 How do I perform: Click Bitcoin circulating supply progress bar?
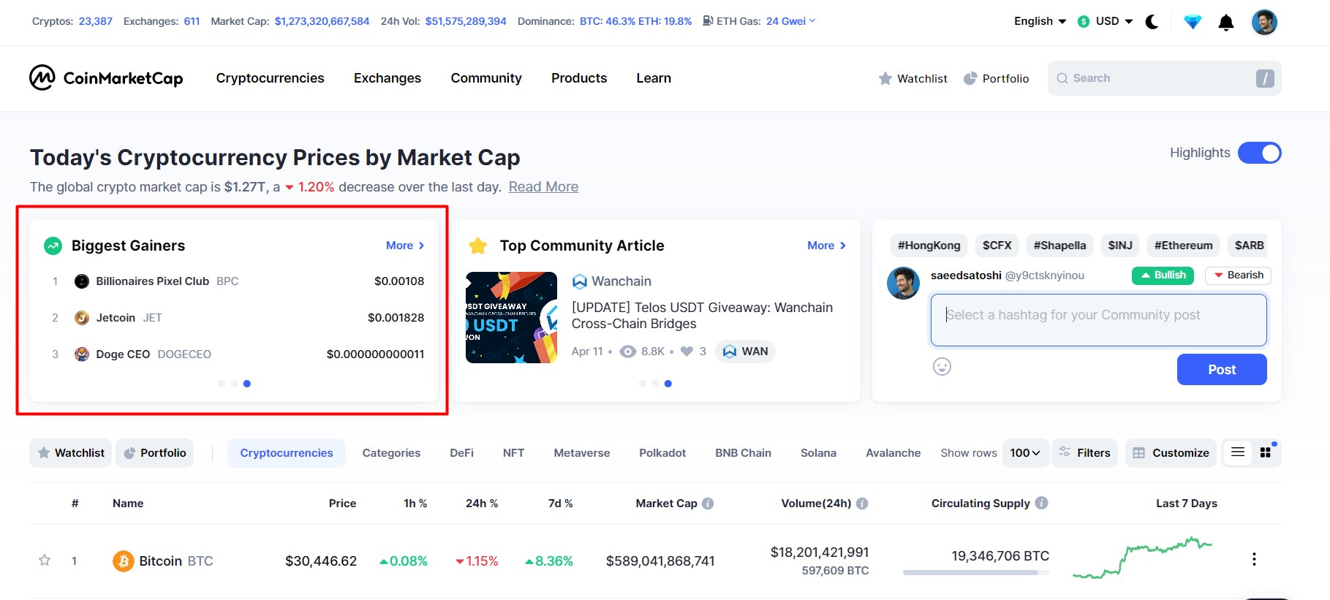pos(975,573)
